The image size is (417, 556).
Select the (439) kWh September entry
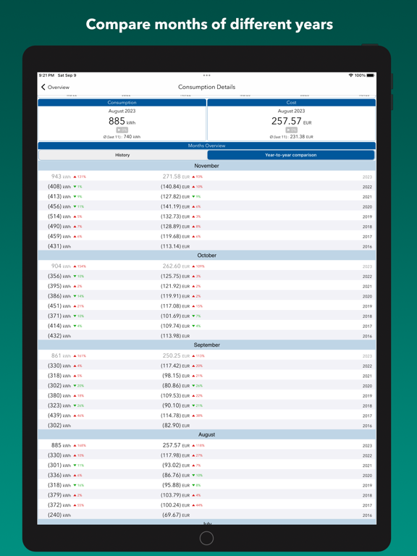(x=59, y=416)
